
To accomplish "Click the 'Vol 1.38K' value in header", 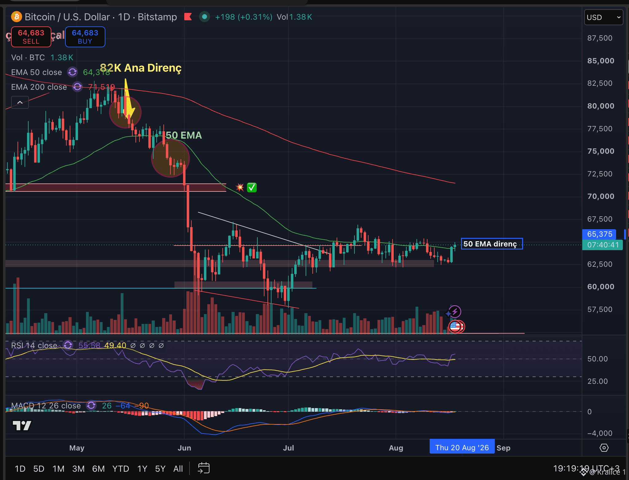I will tap(294, 17).
